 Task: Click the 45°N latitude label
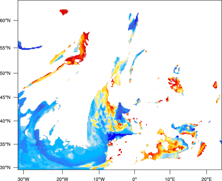point(5,97)
